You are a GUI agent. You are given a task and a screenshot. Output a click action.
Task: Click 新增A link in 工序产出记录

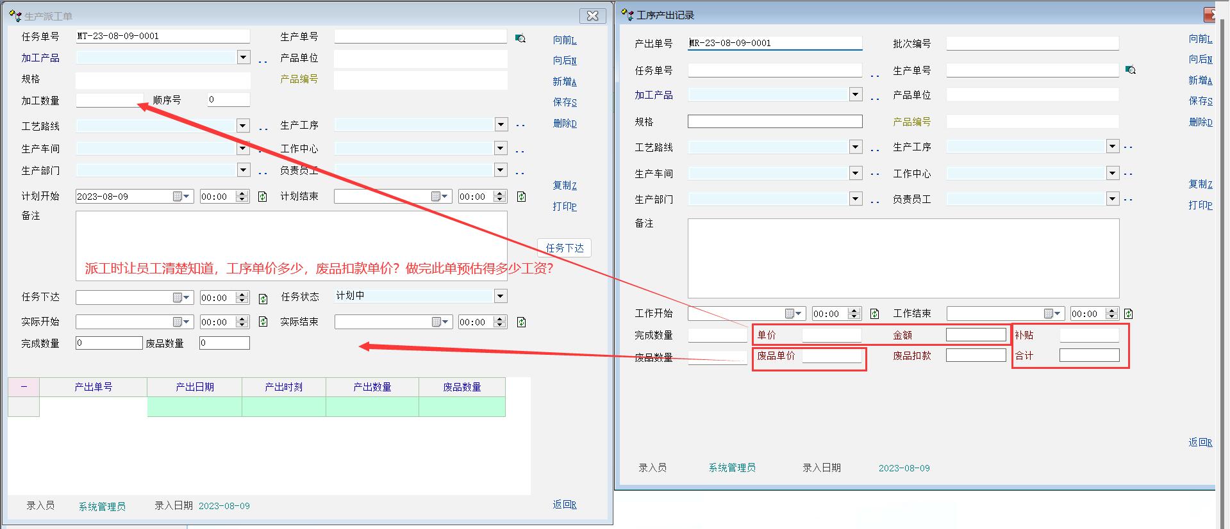point(1200,80)
